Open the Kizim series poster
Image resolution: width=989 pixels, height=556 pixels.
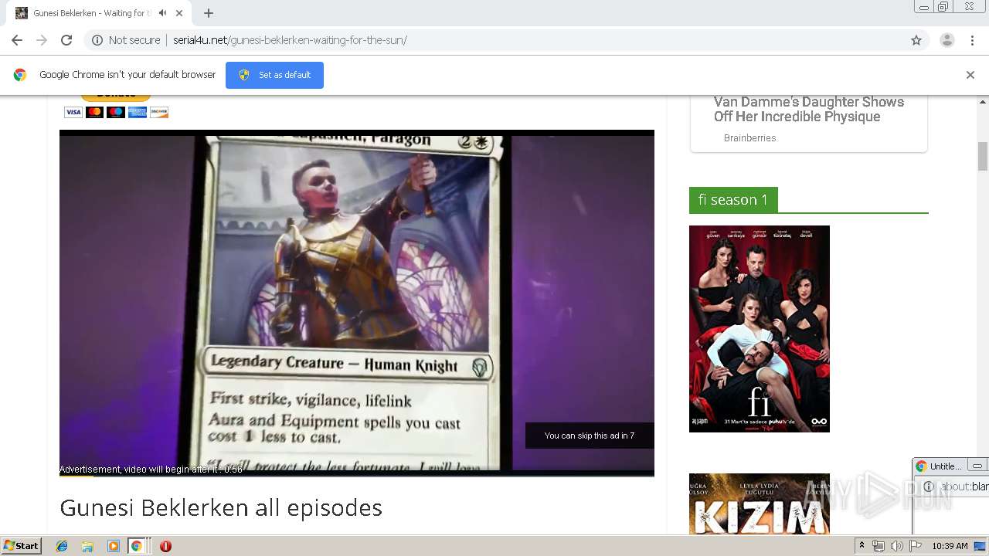760,503
